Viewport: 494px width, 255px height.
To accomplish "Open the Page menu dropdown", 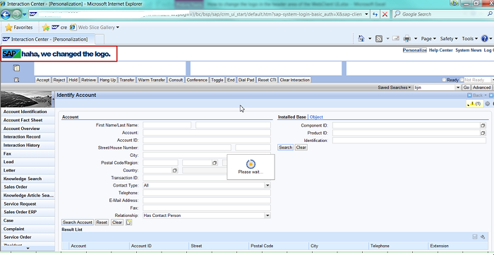I will pyautogui.click(x=428, y=39).
